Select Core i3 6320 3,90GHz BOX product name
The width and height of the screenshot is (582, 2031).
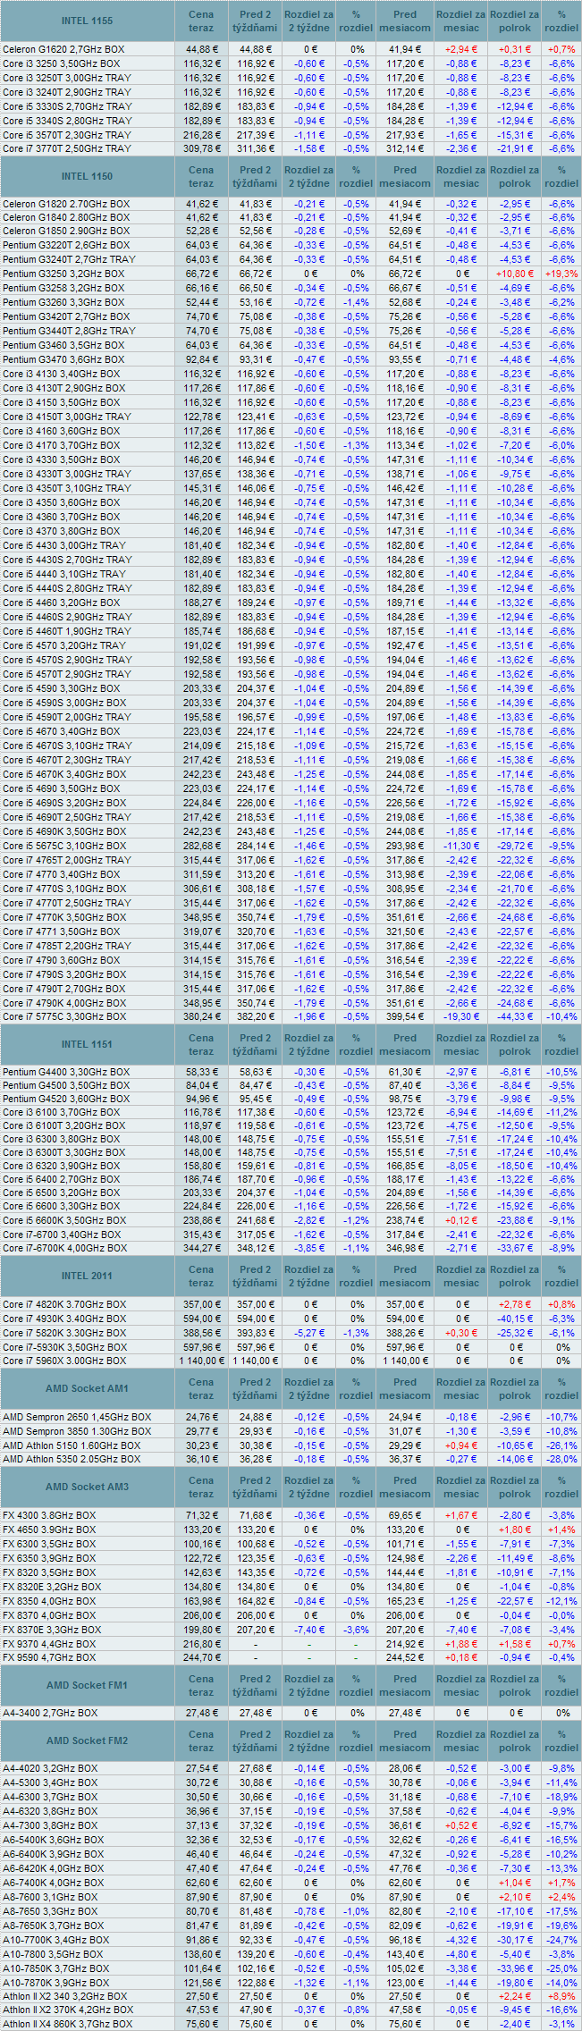[61, 1167]
